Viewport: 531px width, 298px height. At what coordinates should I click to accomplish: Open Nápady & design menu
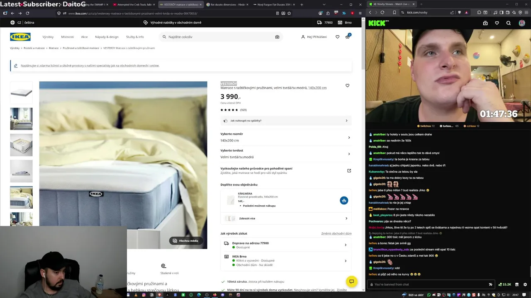(x=107, y=37)
